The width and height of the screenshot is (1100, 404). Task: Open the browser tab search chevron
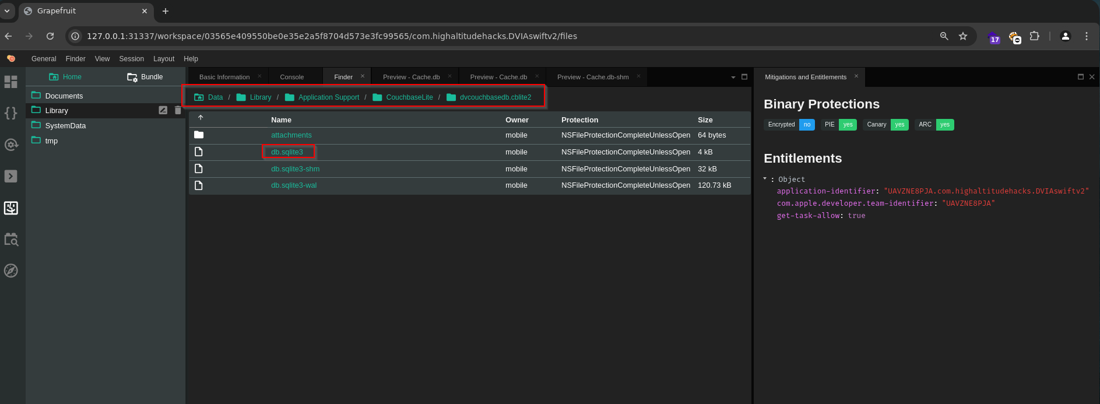(x=7, y=11)
